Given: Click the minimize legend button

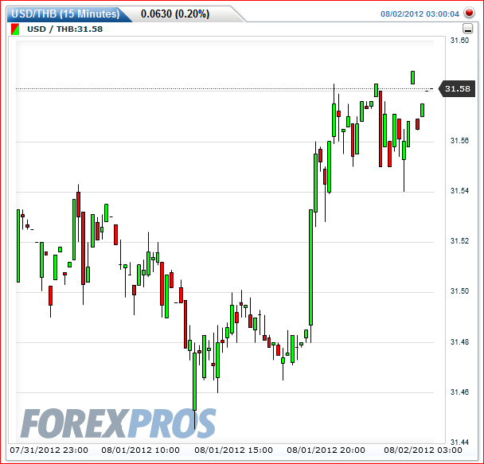Looking at the screenshot, I should point(468,29).
